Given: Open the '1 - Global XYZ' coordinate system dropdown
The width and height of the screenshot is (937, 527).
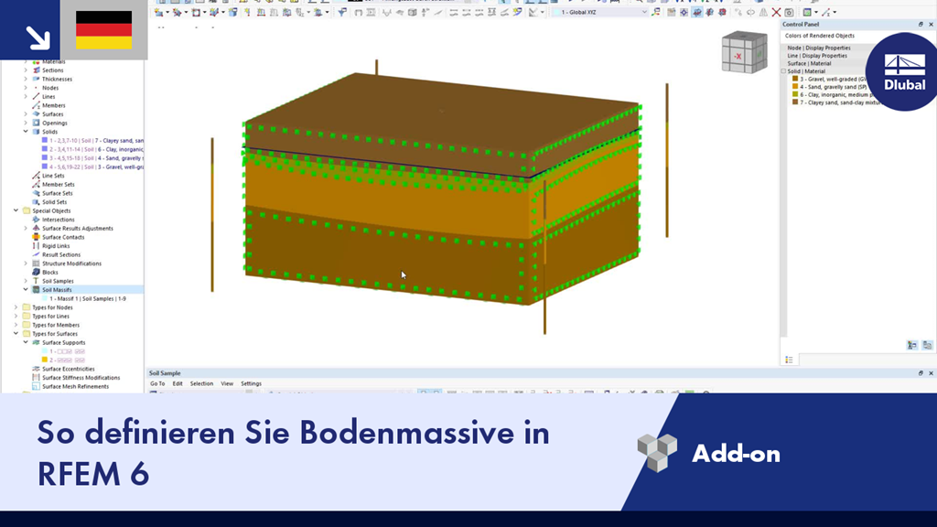Looking at the screenshot, I should (644, 12).
